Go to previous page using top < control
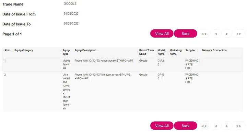 tap(216, 34)
